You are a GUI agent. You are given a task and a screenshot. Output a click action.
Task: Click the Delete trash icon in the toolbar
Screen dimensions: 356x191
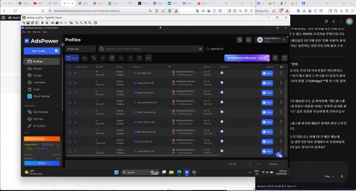pyautogui.click(x=139, y=58)
